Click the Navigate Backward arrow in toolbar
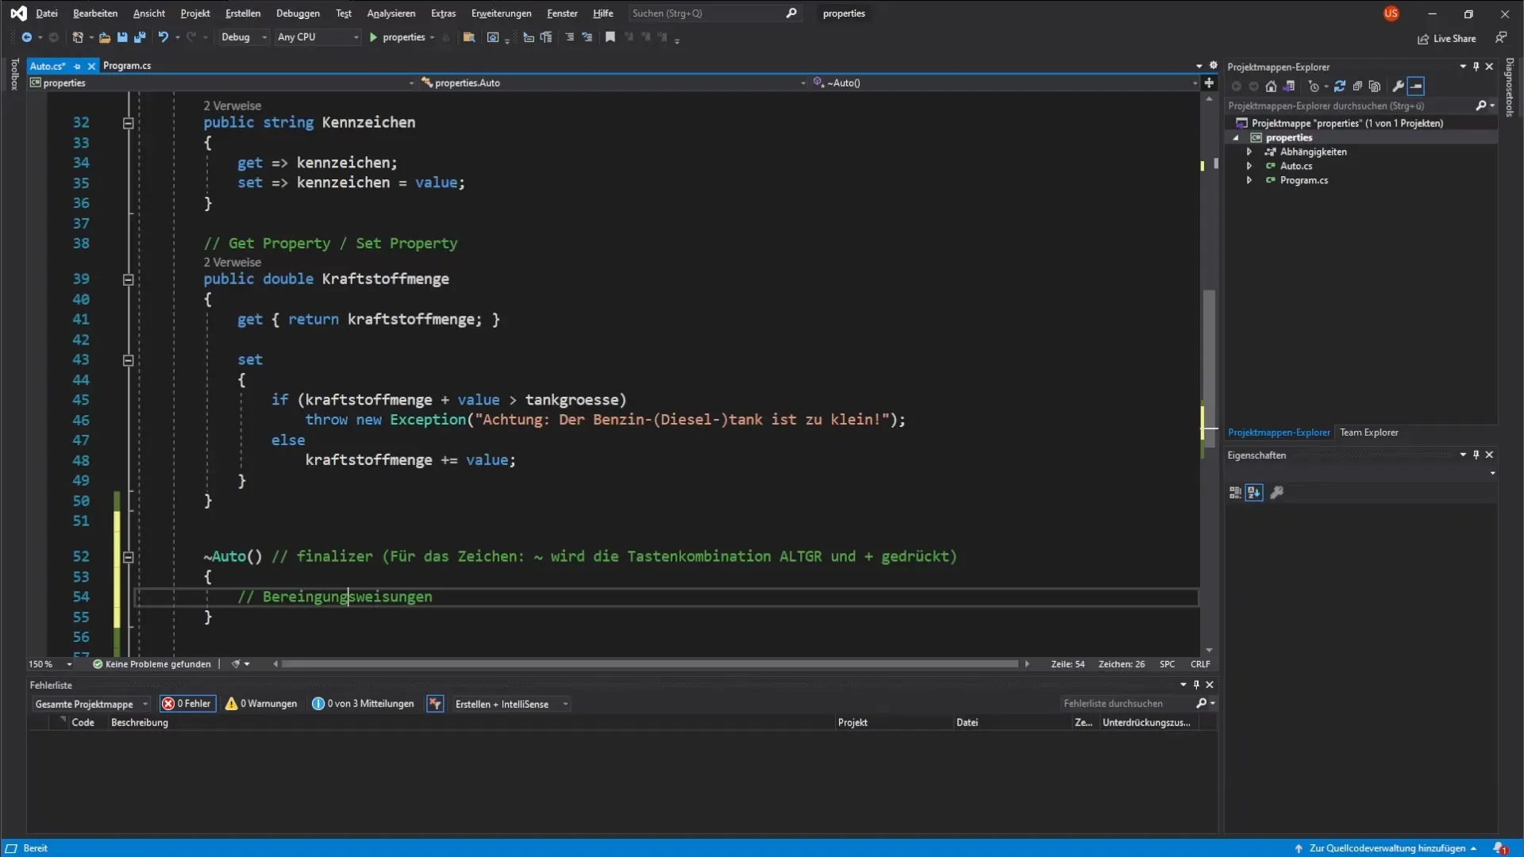Viewport: 1524px width, 857px height. [26, 37]
